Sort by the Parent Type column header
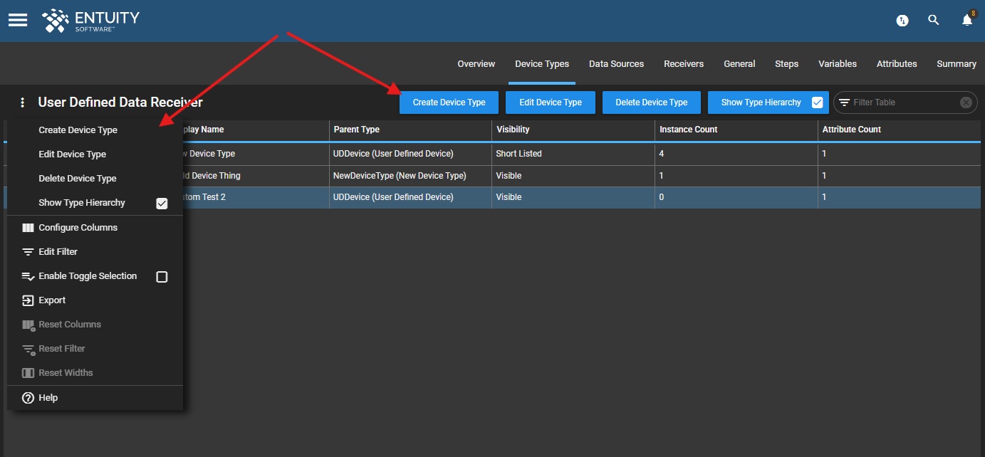The width and height of the screenshot is (985, 457). pos(410,130)
